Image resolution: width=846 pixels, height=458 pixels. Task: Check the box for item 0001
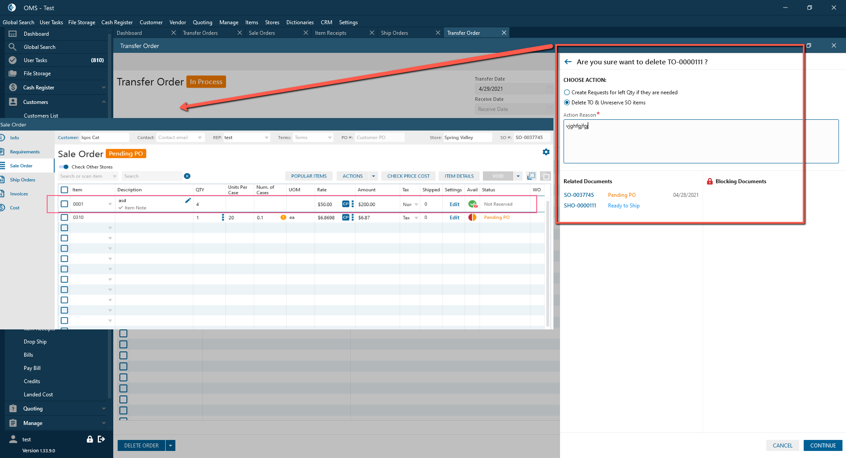[64, 204]
